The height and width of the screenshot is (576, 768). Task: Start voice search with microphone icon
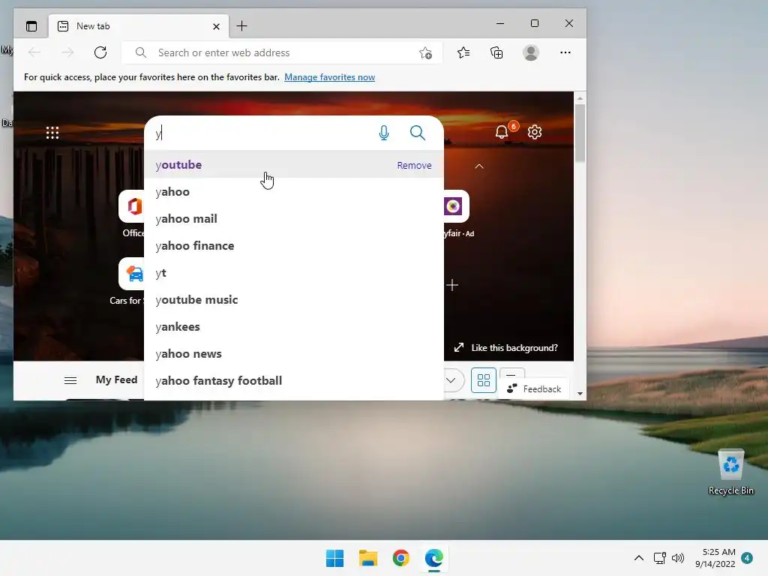click(x=384, y=133)
